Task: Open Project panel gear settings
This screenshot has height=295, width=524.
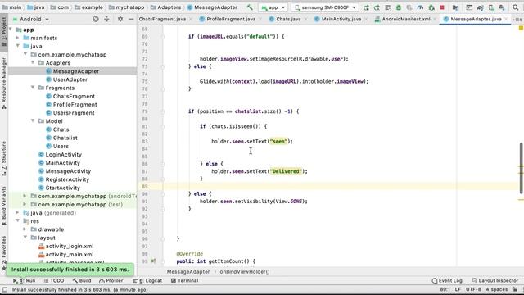Action: coord(120,20)
